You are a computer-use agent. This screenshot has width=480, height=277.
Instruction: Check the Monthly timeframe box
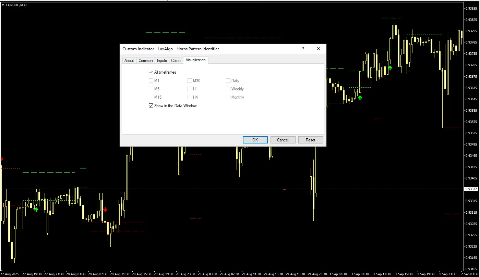pyautogui.click(x=228, y=97)
